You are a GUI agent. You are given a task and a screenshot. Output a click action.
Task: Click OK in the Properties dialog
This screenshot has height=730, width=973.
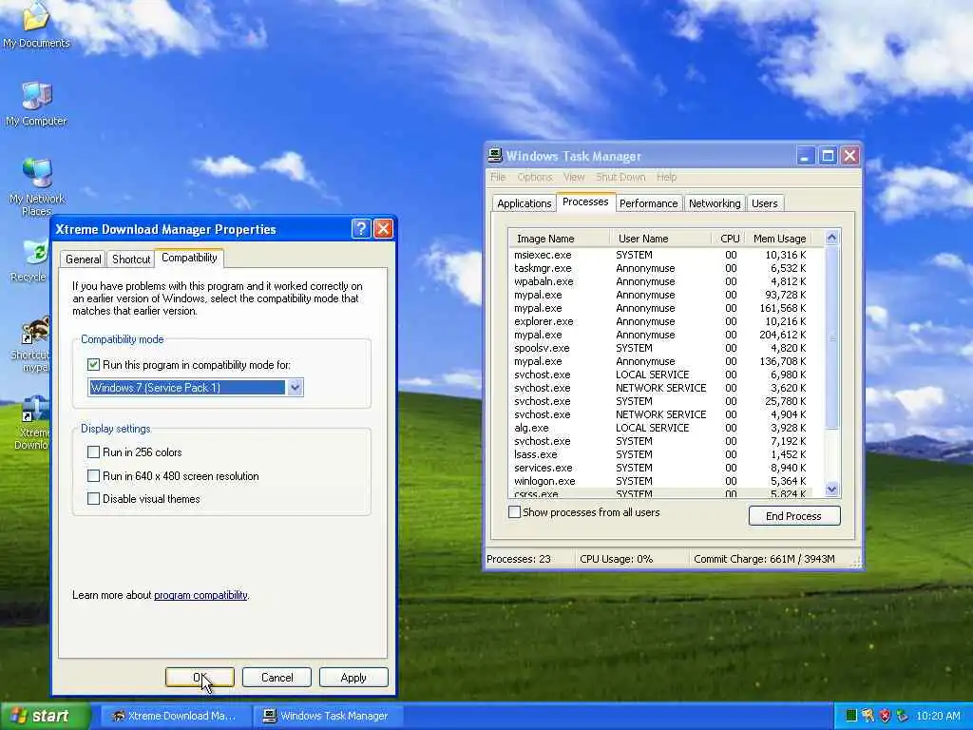click(200, 677)
